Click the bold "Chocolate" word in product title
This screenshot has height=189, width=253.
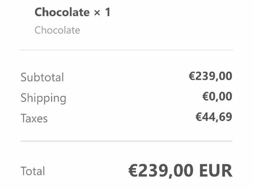tap(62, 13)
